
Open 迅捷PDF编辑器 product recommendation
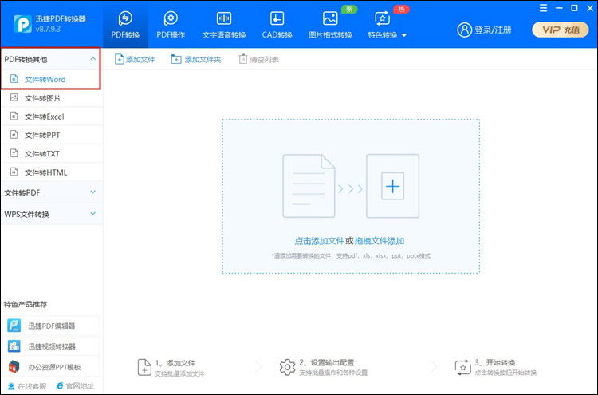[x=53, y=326]
